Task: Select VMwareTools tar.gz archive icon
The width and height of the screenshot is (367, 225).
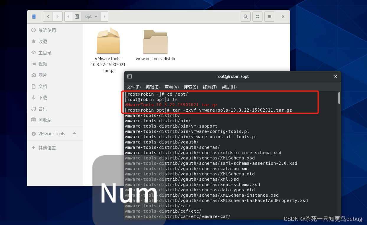Action: click(108, 41)
